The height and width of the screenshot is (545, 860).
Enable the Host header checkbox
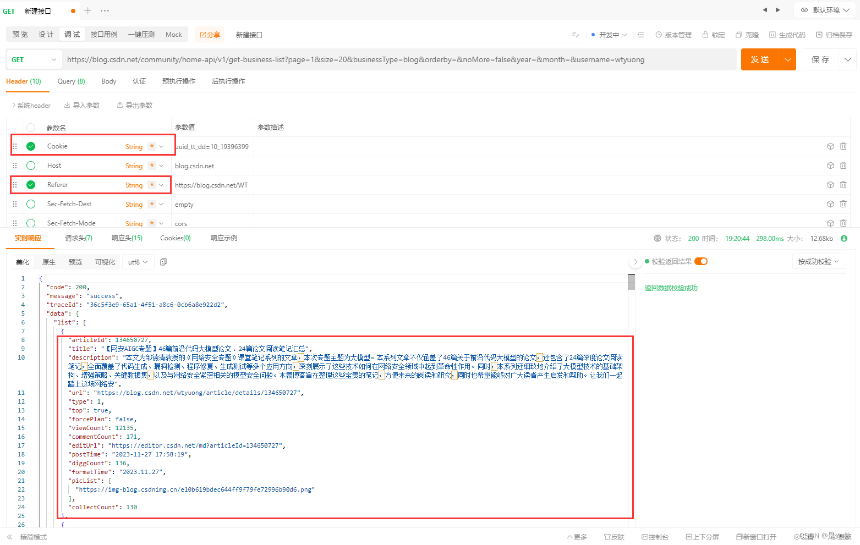pyautogui.click(x=31, y=166)
